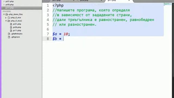Click comment word равностранен on line 4
Image resolution: width=174 pixels, height=98 pixels.
(x=112, y=20)
